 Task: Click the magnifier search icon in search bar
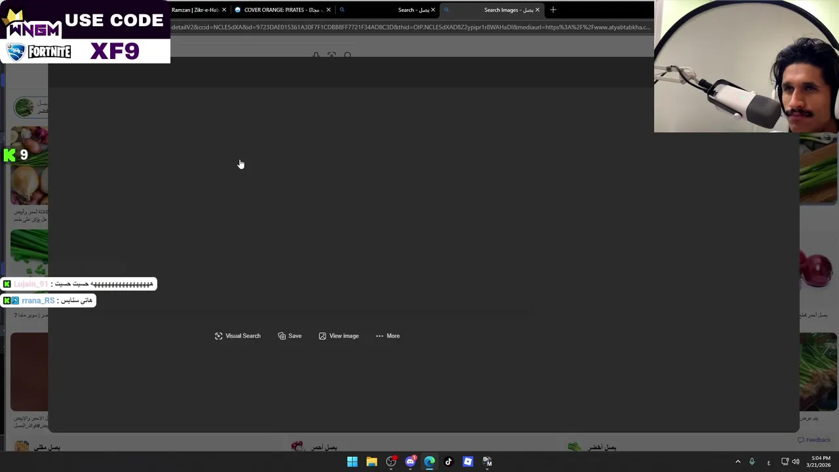click(x=348, y=54)
